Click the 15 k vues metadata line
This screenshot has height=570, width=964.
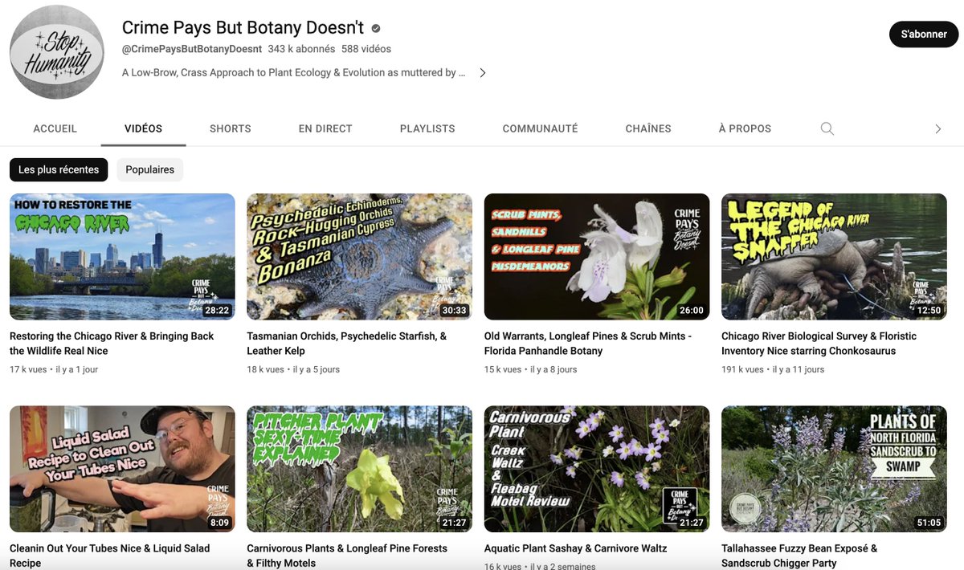pyautogui.click(x=530, y=369)
